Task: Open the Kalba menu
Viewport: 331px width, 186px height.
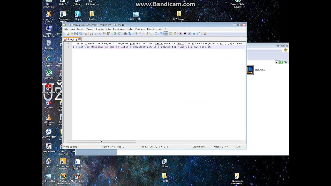Action: [x=108, y=29]
